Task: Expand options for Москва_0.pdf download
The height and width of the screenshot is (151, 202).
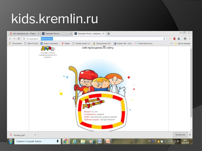Action: tap(35, 135)
